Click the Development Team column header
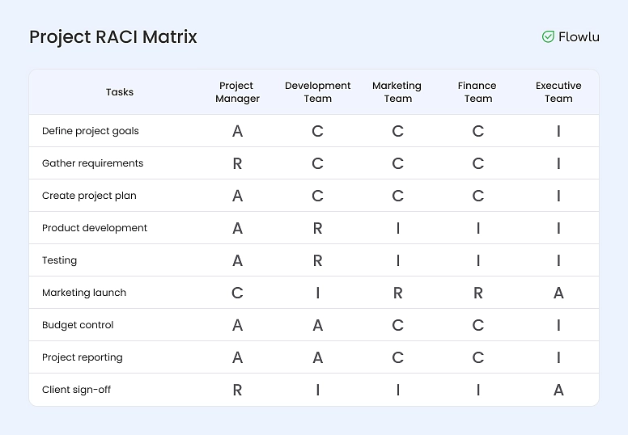The width and height of the screenshot is (628, 435). 317,92
